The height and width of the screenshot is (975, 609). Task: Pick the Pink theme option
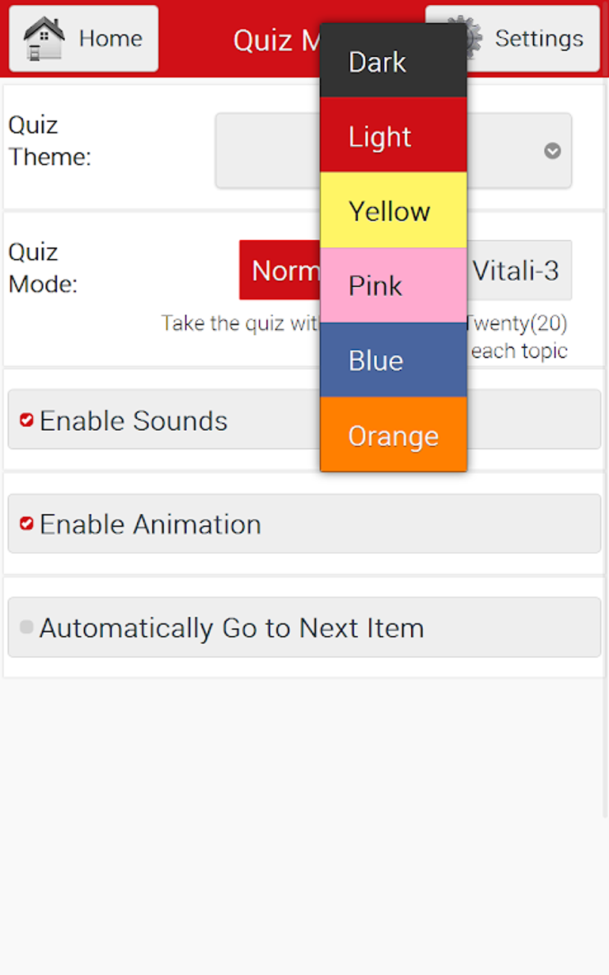[x=393, y=285]
